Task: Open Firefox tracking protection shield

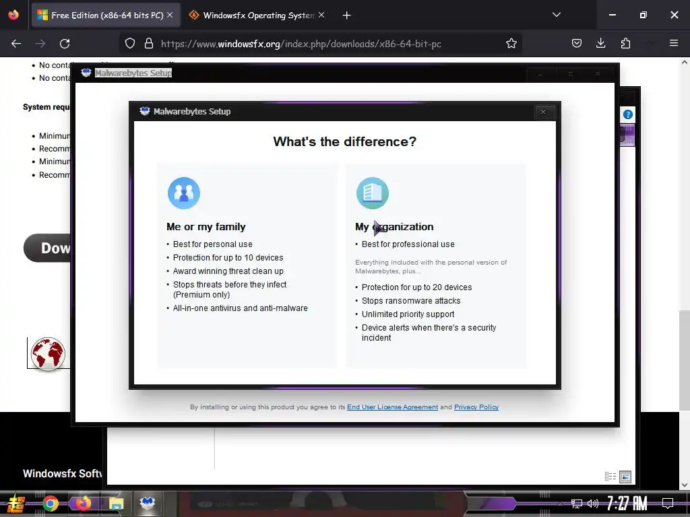Action: click(x=130, y=44)
